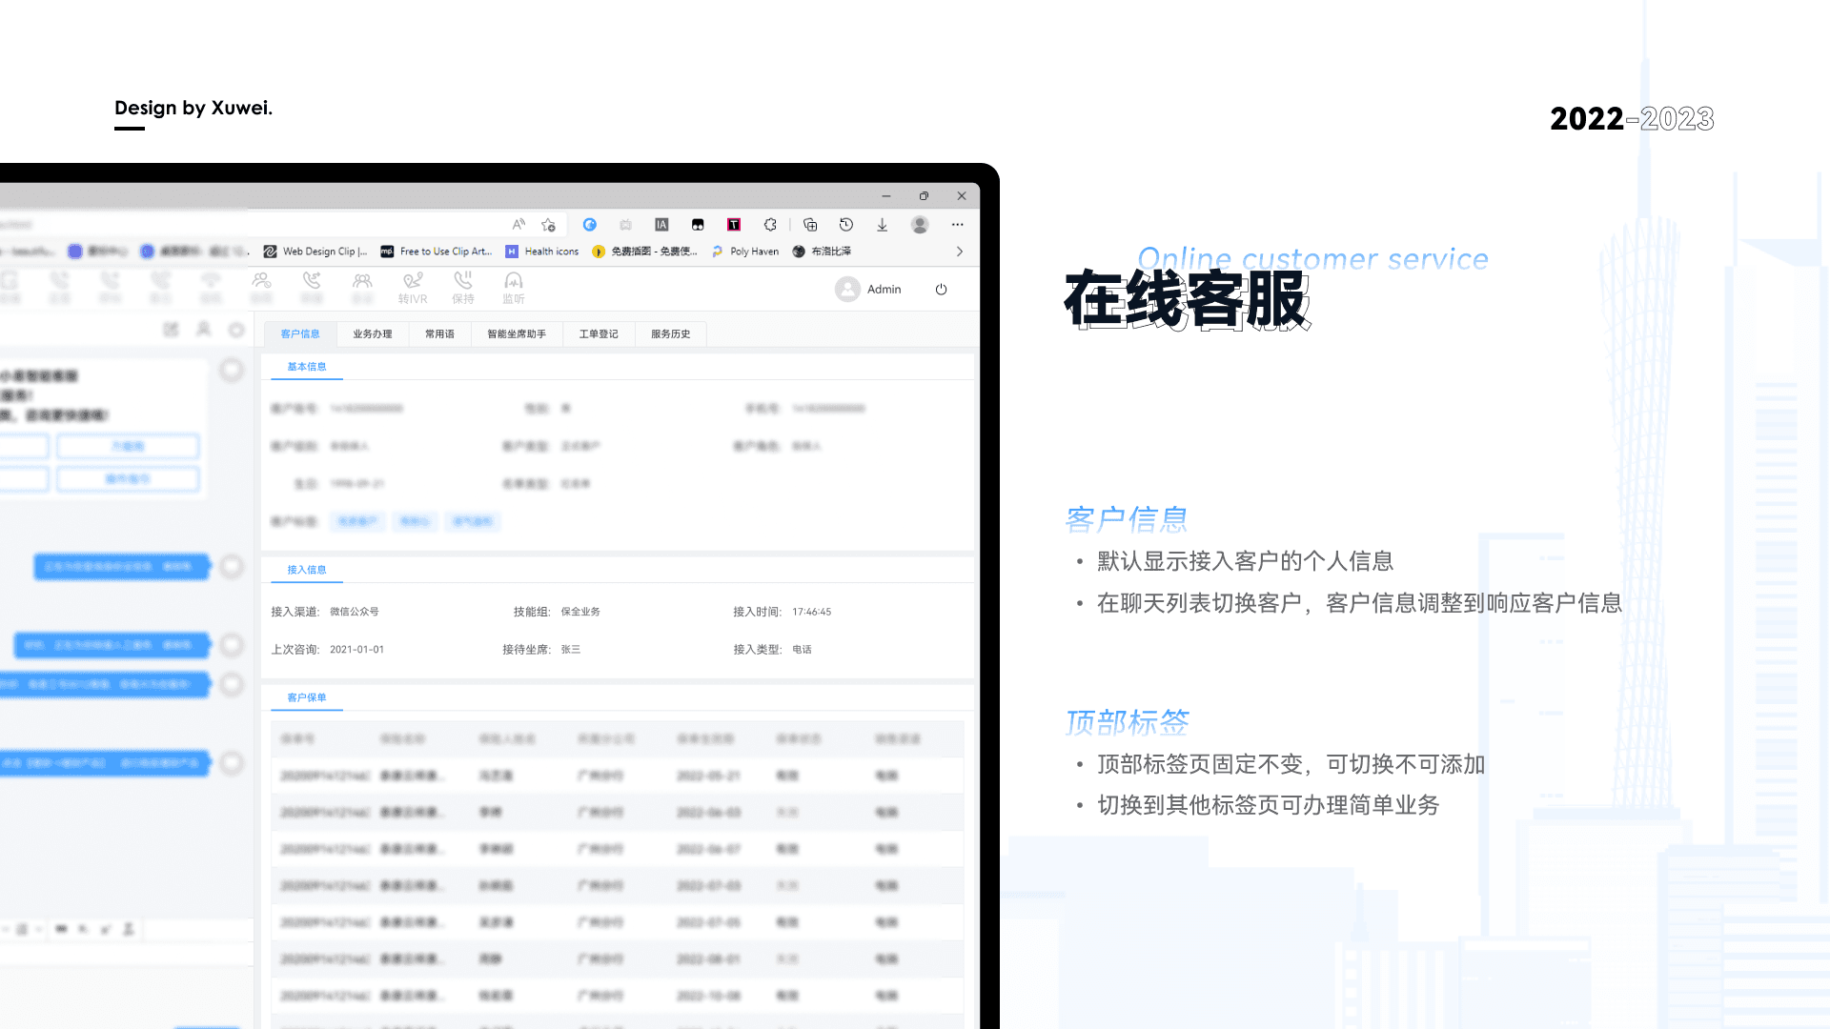This screenshot has height=1029, width=1830.
Task: Click the browser collections icon
Action: coord(809,225)
